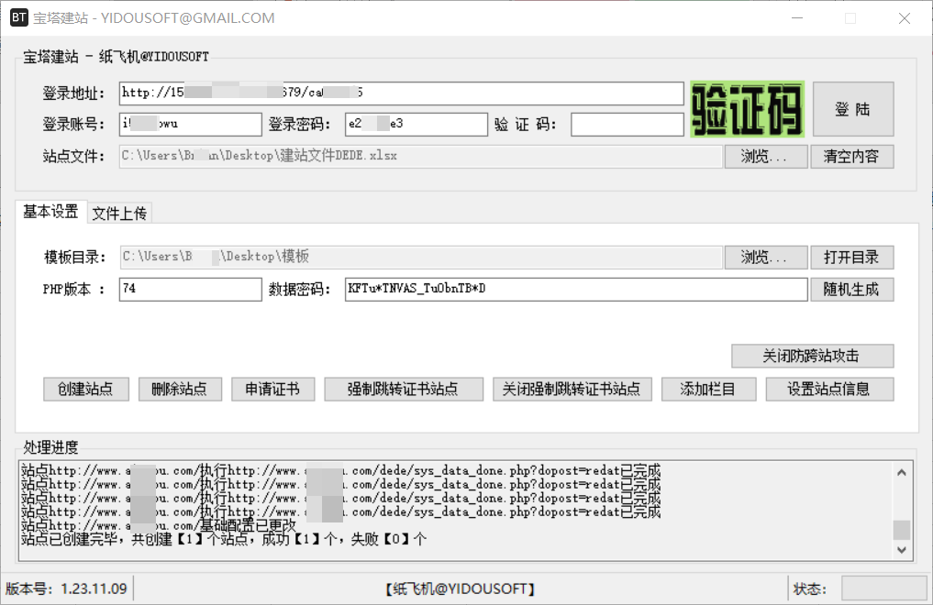
Task: Click the 打开目录 button
Action: [851, 258]
